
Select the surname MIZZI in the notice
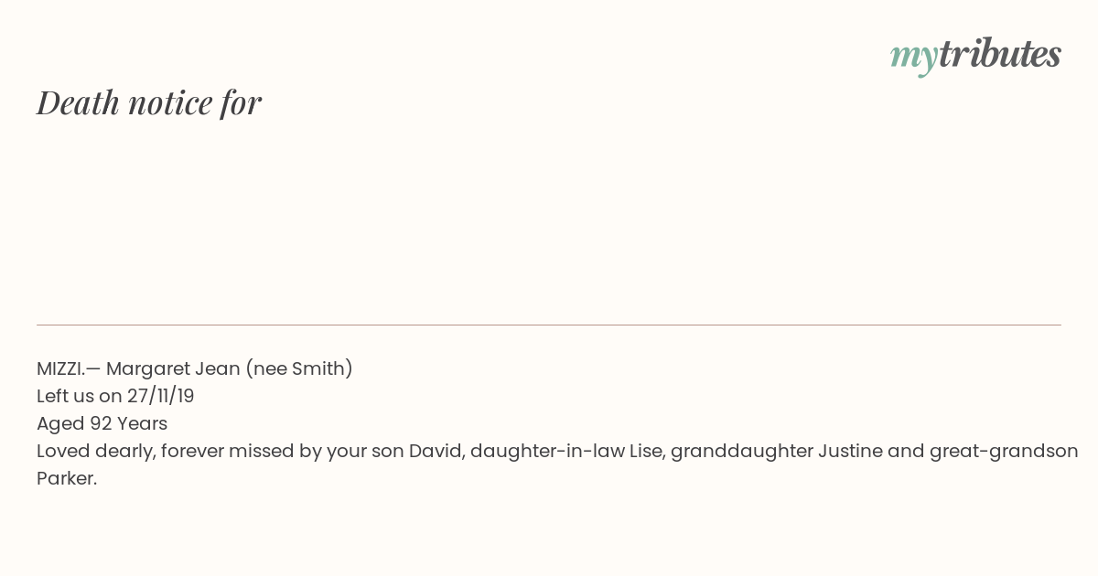(59, 368)
